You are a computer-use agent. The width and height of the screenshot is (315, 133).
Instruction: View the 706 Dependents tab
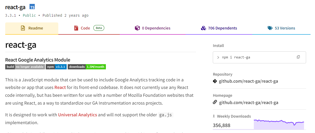[219, 28]
